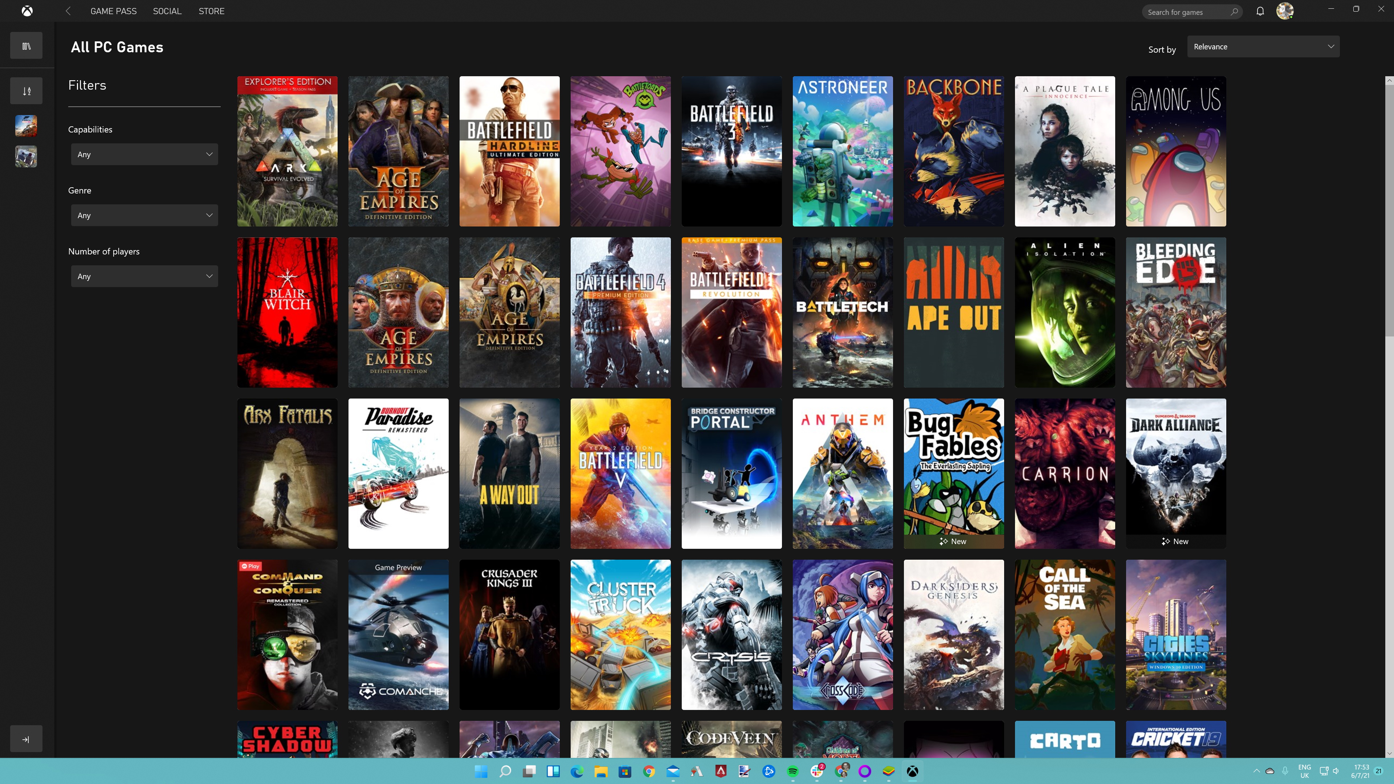The image size is (1394, 784).
Task: Toggle the Dark Alliance New badge
Action: point(1176,541)
